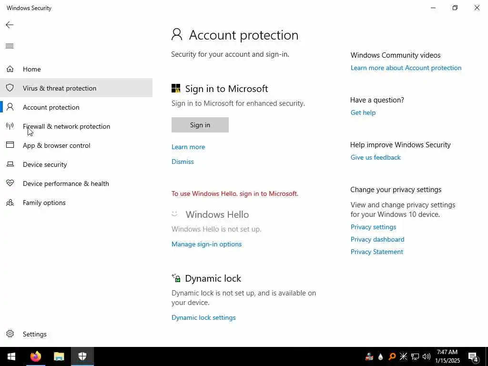488x366 pixels.
Task: Open the taskbar notification center
Action: click(x=473, y=356)
